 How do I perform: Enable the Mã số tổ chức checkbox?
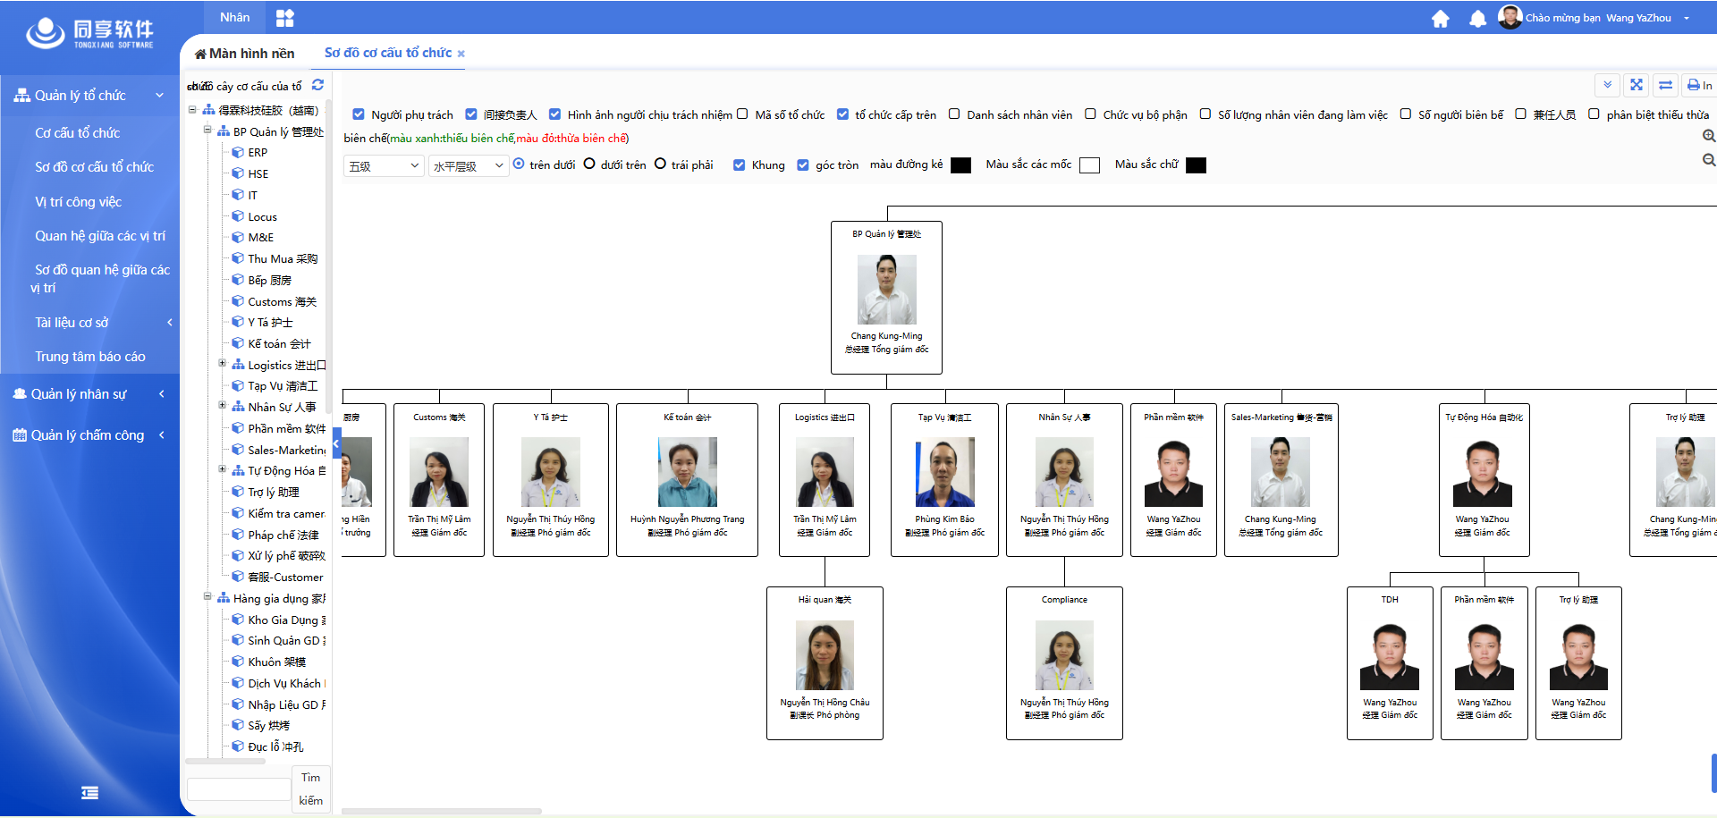coord(742,114)
